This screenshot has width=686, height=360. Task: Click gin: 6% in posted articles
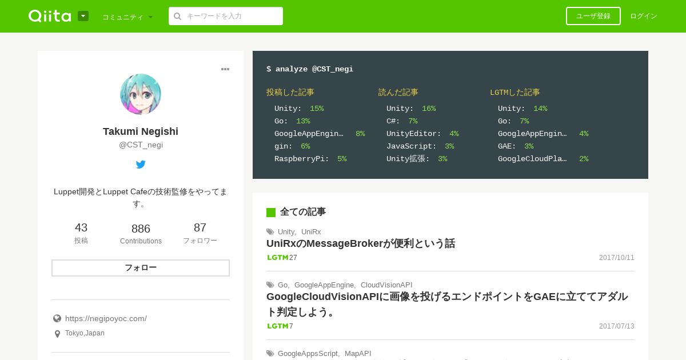[292, 146]
